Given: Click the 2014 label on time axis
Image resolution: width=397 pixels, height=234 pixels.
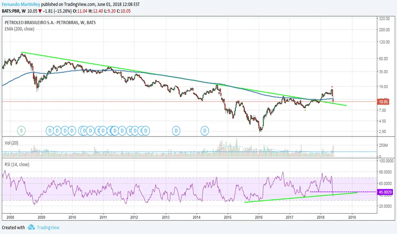Looking at the screenshot, I should [x=196, y=217].
